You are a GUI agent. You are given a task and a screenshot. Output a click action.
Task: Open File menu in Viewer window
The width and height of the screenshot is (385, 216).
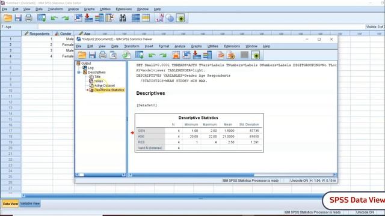[79, 46]
